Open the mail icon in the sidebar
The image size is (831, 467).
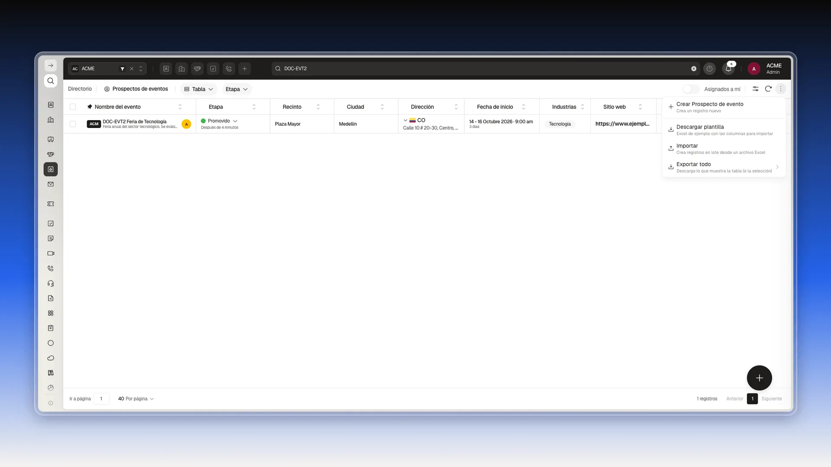click(51, 184)
